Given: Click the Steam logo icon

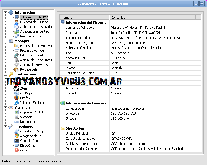Looking at the screenshot, I should [17, 88].
